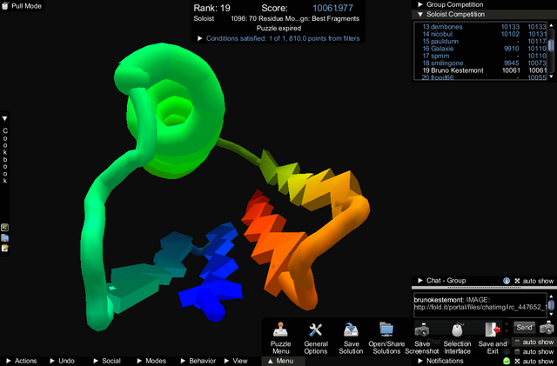This screenshot has width=557, height=366.
Task: Expand the Conditions satisfied details
Action: tap(200, 38)
